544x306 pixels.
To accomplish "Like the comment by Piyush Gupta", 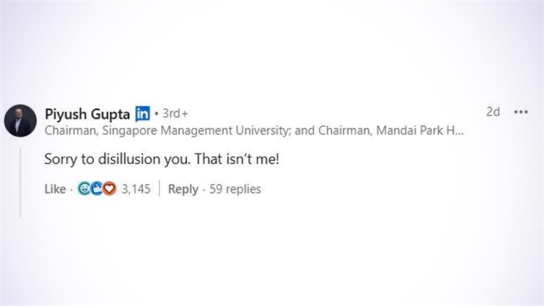I will point(54,189).
